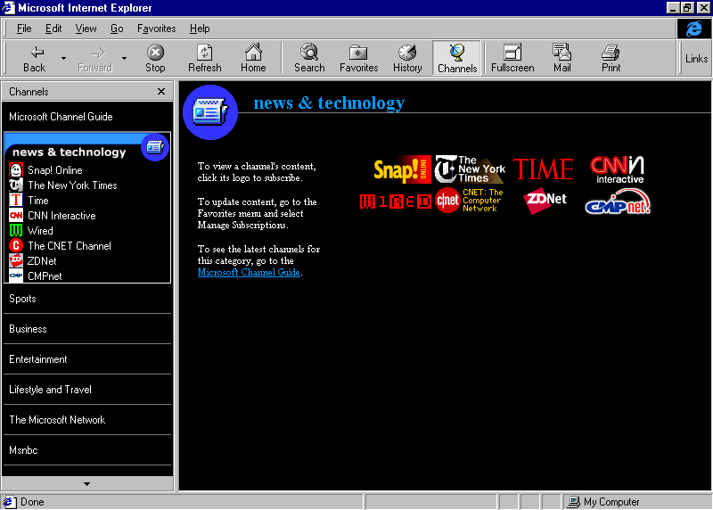This screenshot has width=713, height=510.
Task: Go to the Home page
Action: (253, 58)
